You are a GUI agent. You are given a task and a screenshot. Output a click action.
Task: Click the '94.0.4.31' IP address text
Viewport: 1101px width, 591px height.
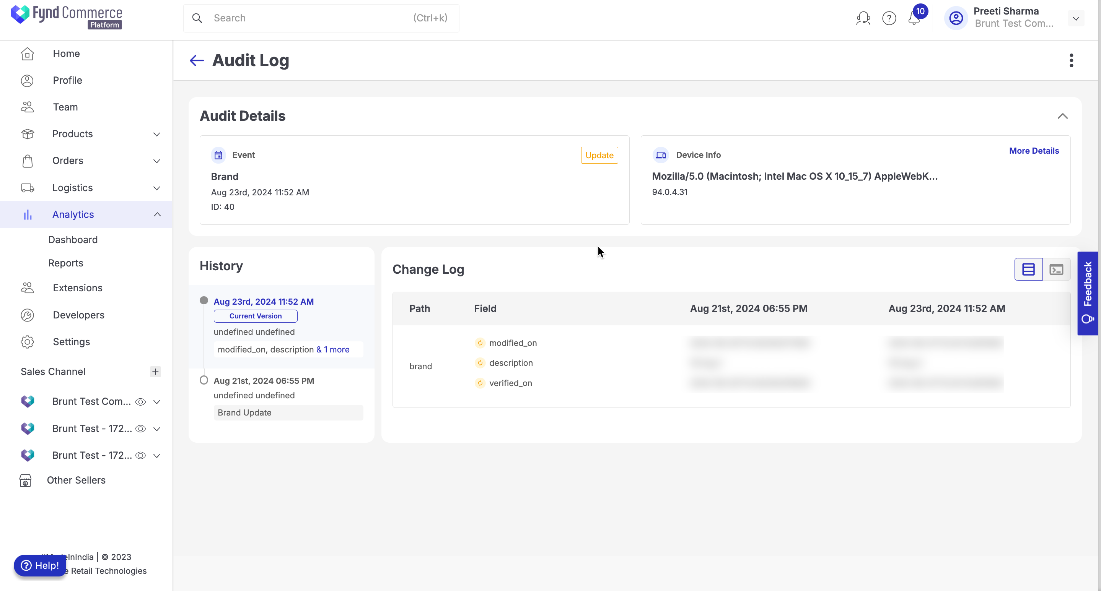670,192
